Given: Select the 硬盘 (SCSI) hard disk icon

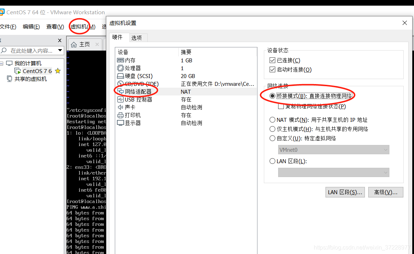Looking at the screenshot, I should pyautogui.click(x=121, y=76).
